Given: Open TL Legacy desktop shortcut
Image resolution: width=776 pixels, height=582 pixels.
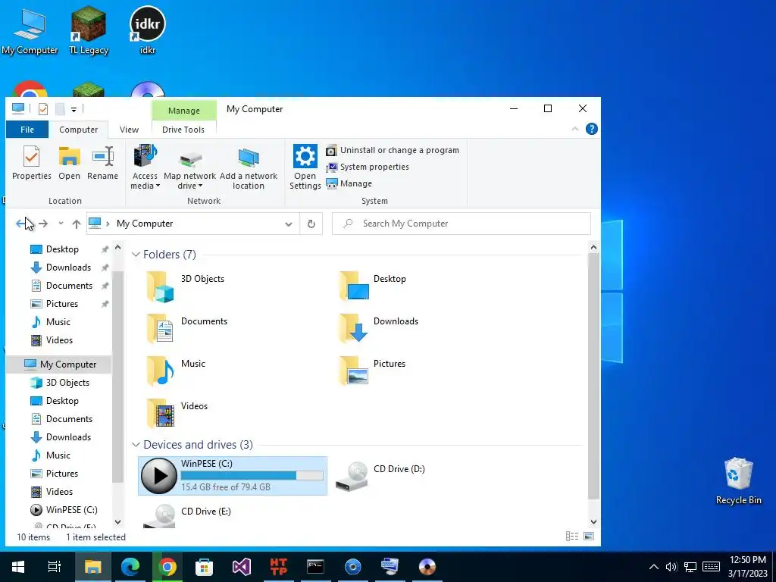Looking at the screenshot, I should click(88, 30).
